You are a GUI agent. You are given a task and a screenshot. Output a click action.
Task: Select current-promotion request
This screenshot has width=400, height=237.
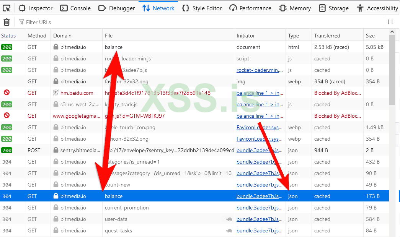[x=194, y=208]
